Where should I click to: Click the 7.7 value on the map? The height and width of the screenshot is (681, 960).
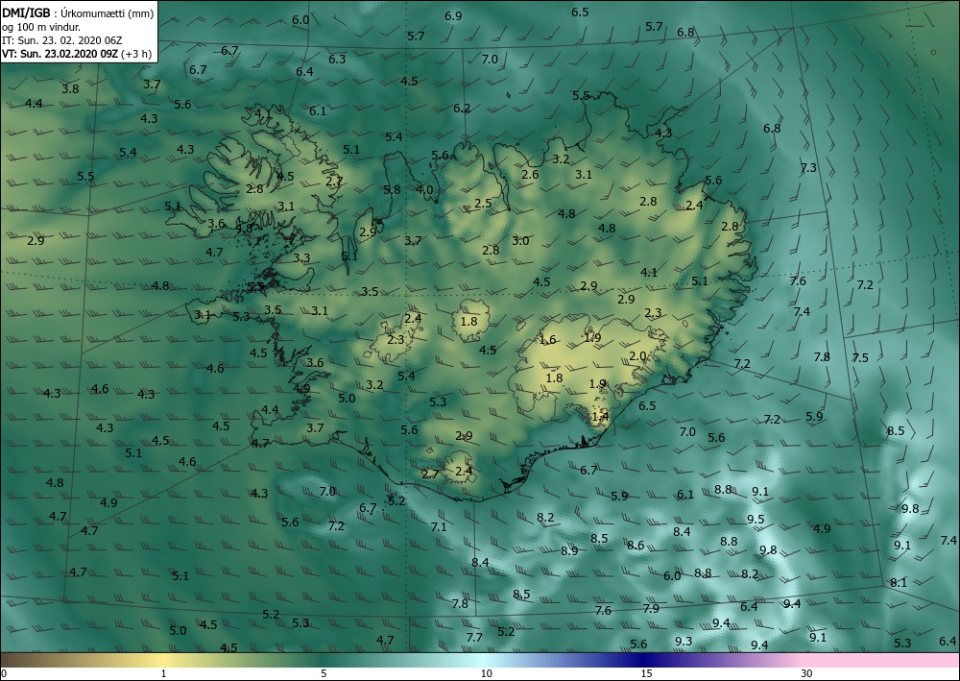(x=474, y=638)
